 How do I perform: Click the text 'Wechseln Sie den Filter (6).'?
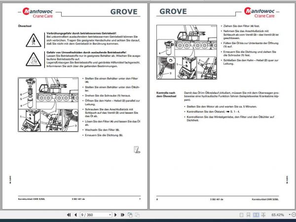(102, 130)
